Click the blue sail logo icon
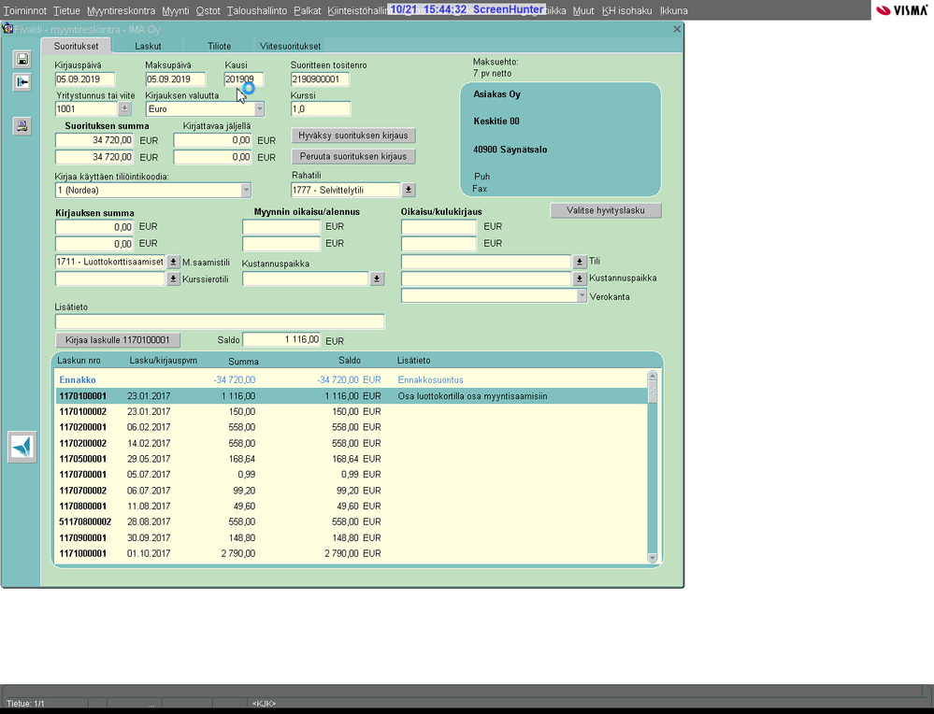Screen dimensions: 934x714 point(22,447)
